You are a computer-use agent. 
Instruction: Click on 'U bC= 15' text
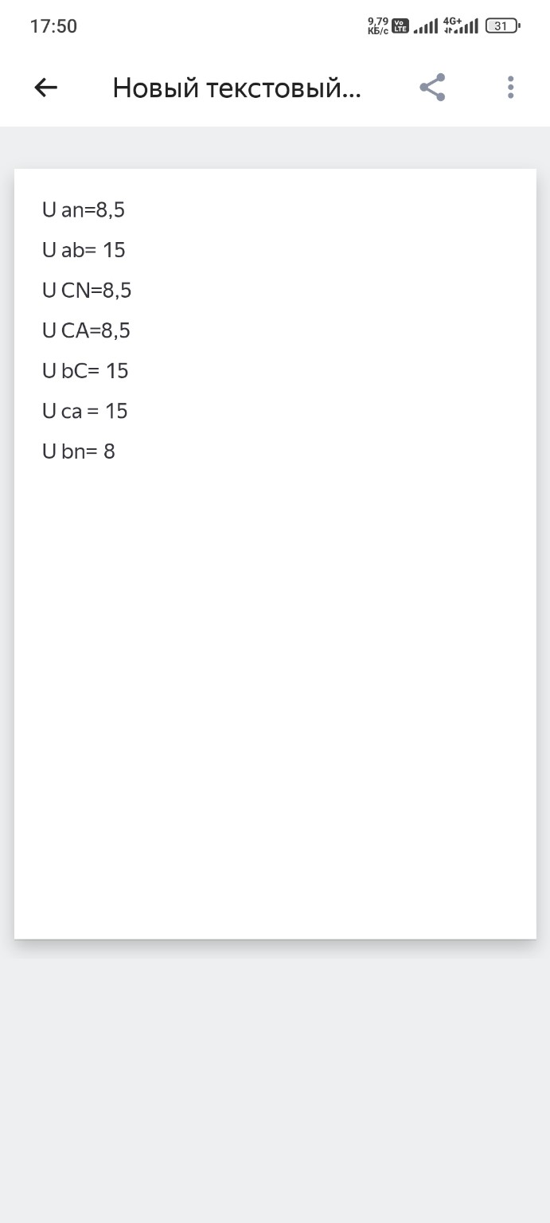85,371
